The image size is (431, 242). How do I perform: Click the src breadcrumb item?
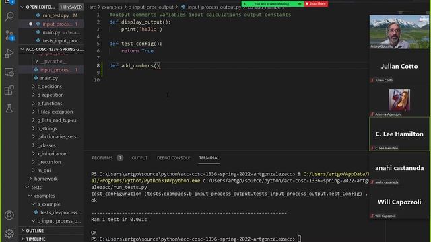coord(93,7)
